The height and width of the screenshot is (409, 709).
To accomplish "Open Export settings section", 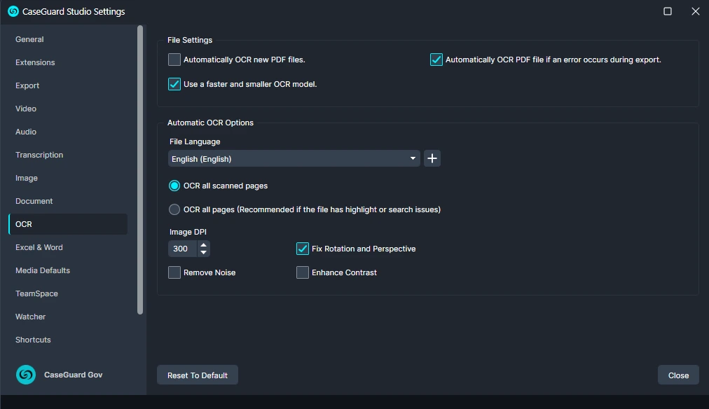I will [68, 85].
